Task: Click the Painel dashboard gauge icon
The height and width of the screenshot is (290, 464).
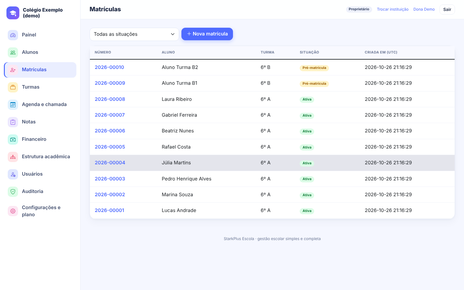Action: click(13, 35)
